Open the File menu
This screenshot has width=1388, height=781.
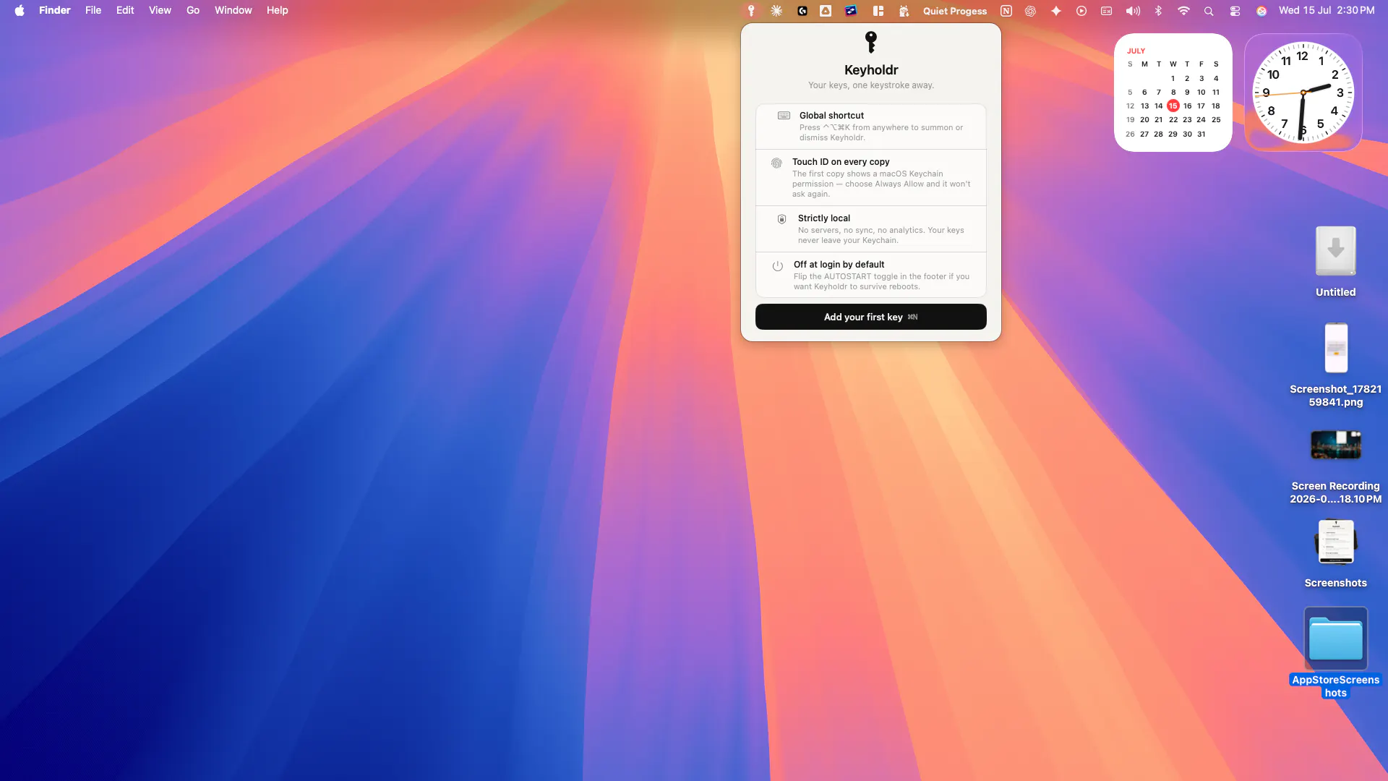pos(93,10)
